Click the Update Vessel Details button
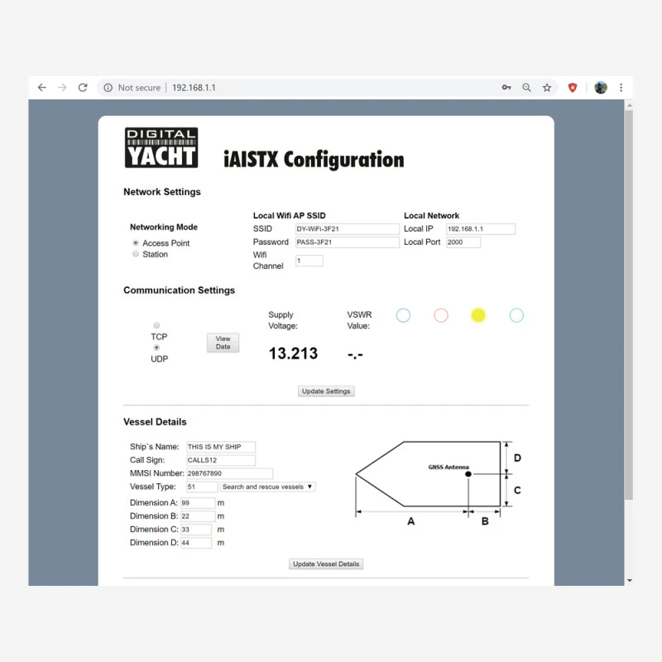 pos(325,564)
